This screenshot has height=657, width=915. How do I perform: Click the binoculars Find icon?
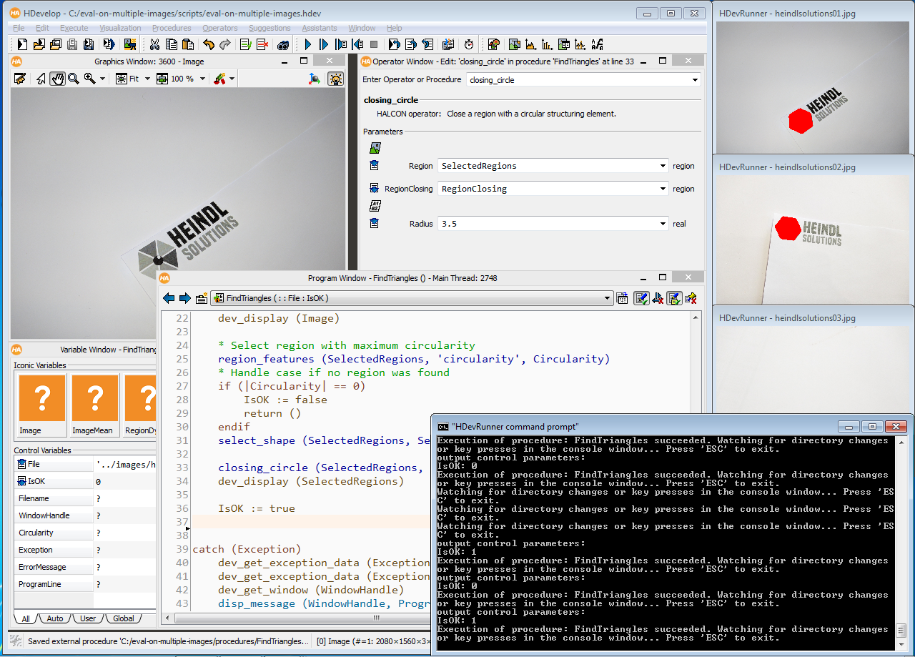click(x=283, y=44)
